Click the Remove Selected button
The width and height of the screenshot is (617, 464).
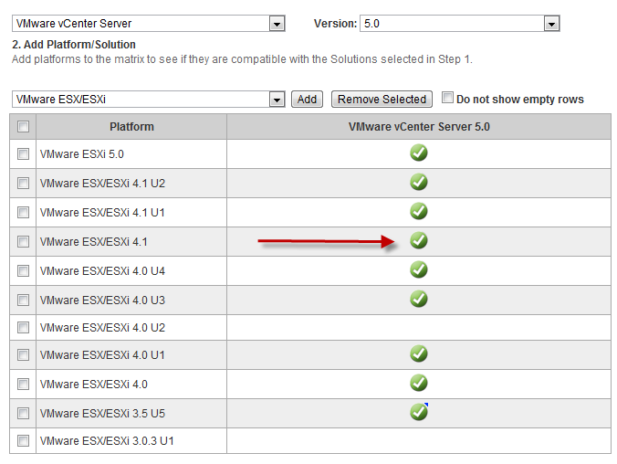tap(382, 100)
